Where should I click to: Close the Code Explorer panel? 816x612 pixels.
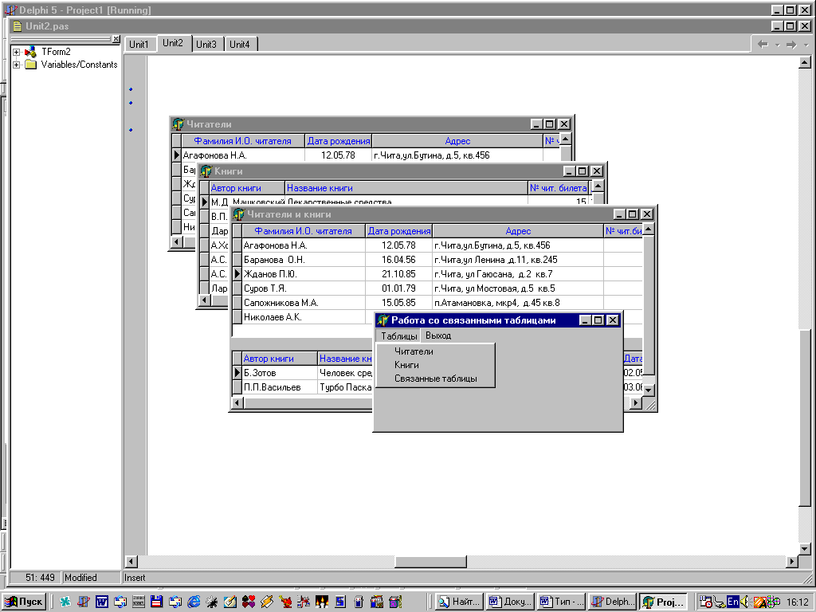116,39
